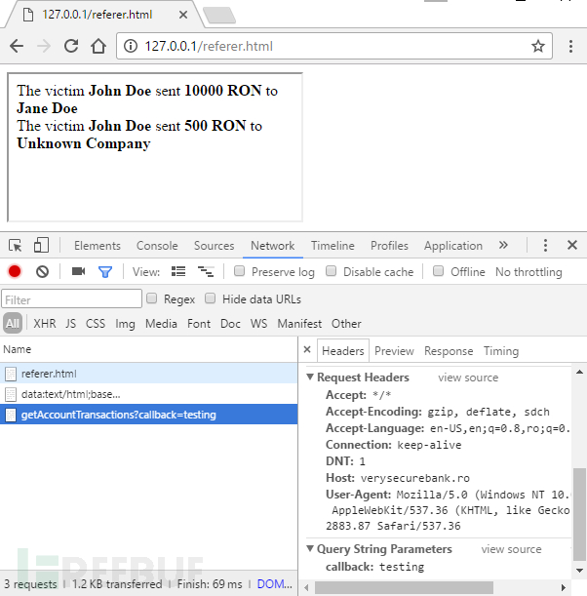Tick the Offline checkbox
This screenshot has height=596, width=587.
pyautogui.click(x=438, y=271)
